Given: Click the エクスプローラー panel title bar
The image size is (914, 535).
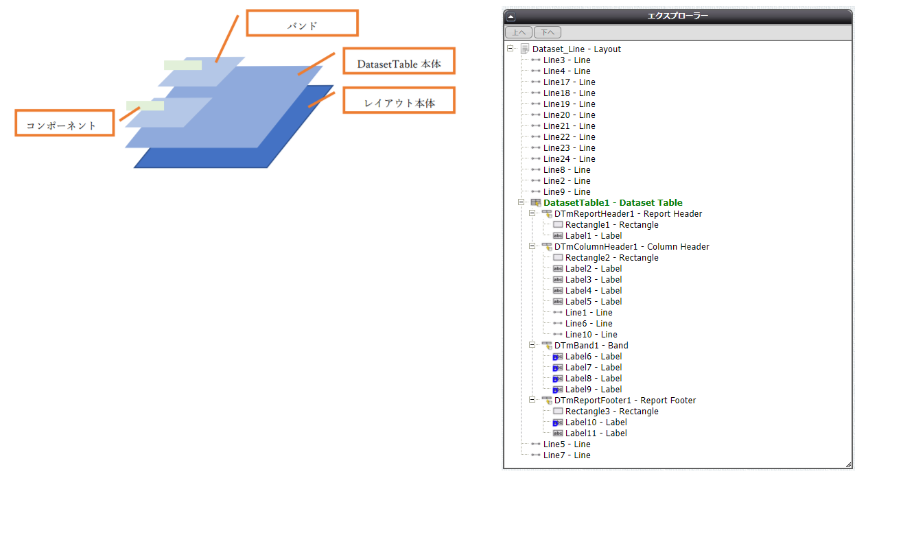Looking at the screenshot, I should point(678,16).
